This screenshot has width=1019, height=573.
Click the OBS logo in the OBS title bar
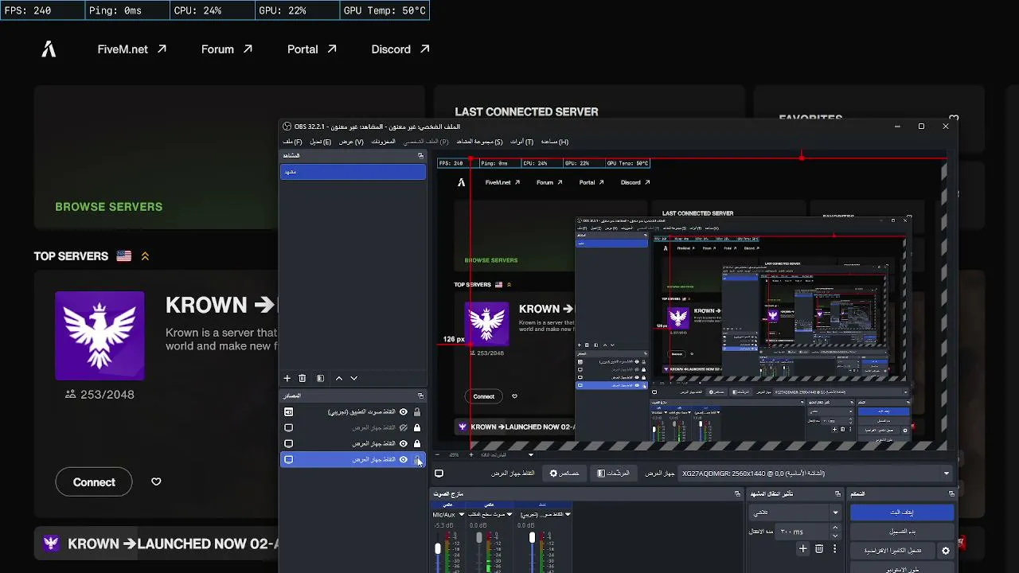tap(287, 127)
